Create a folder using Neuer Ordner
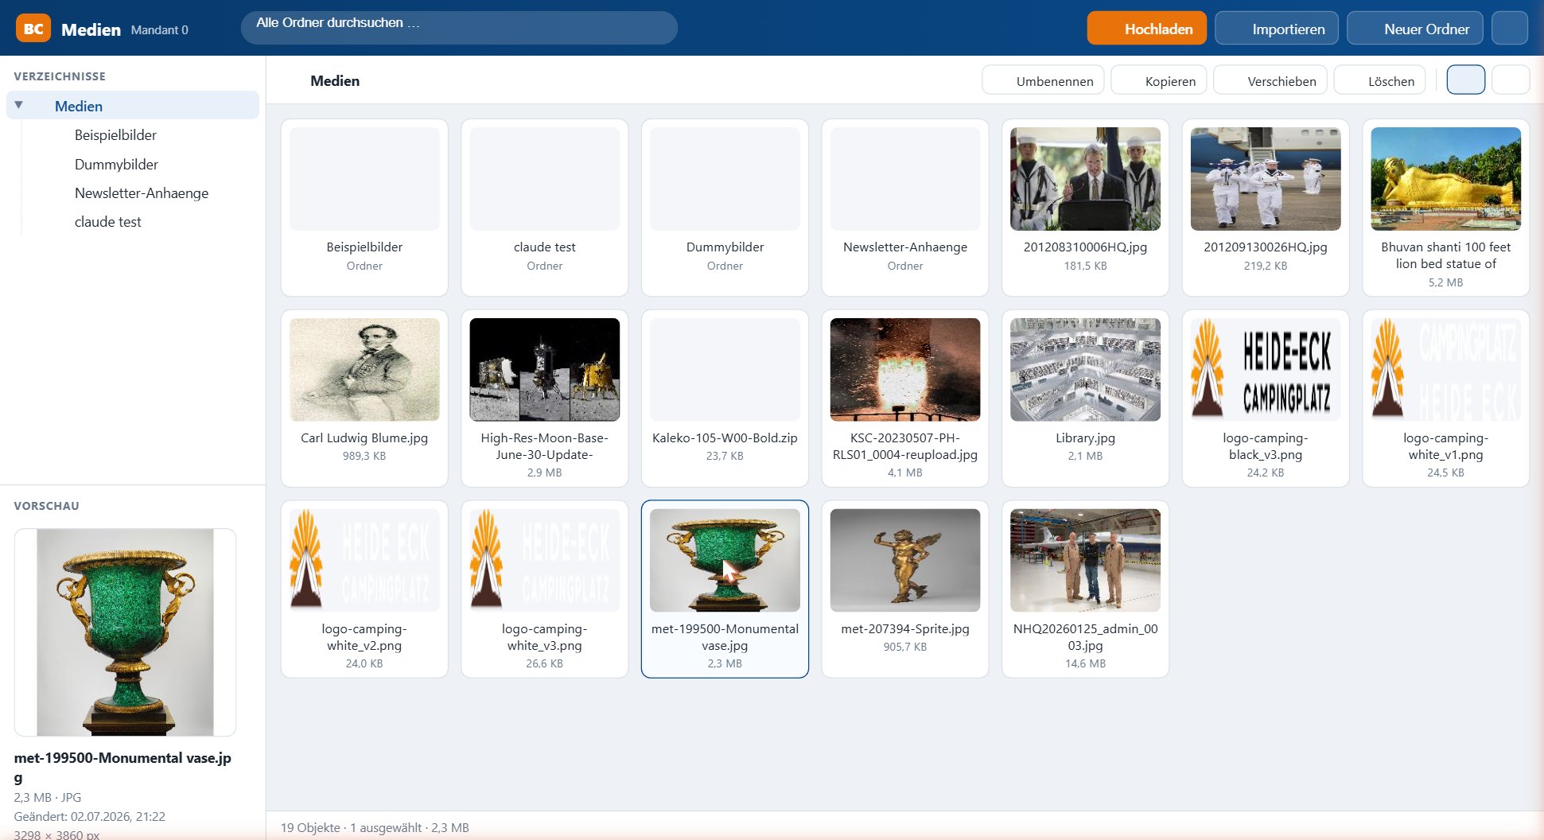The height and width of the screenshot is (840, 1544). pos(1414,29)
